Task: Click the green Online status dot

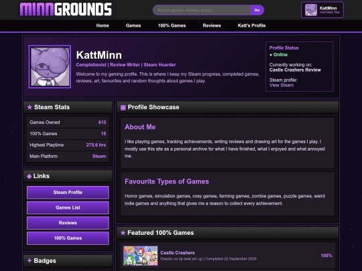Action: click(x=271, y=55)
